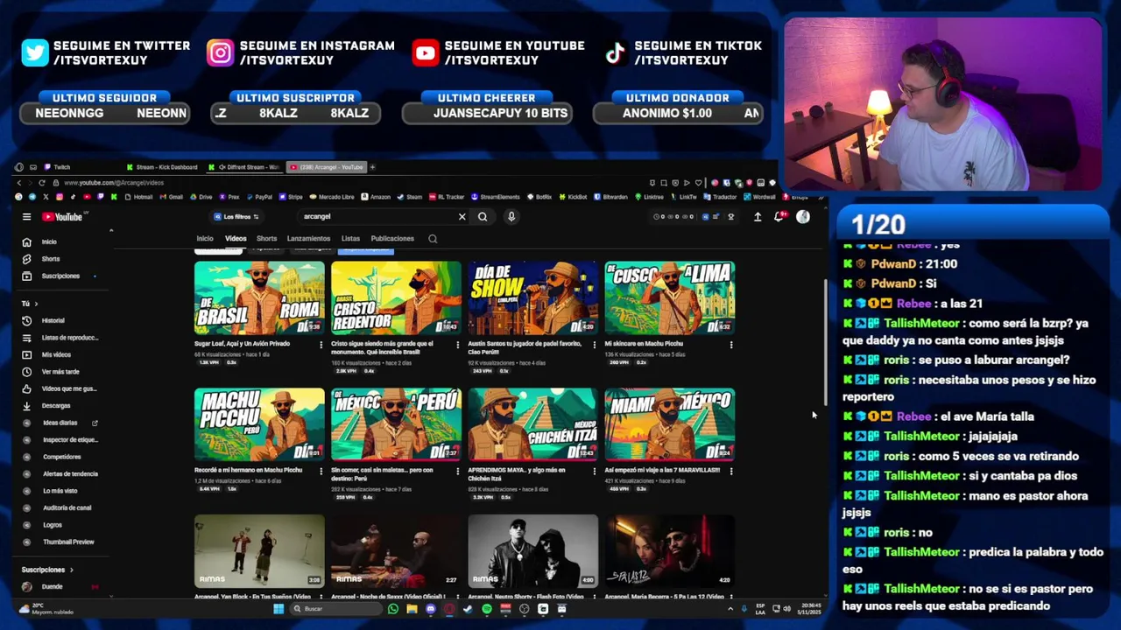Open options for Recordé a mi hermano video
Image resolution: width=1121 pixels, height=630 pixels.
321,471
